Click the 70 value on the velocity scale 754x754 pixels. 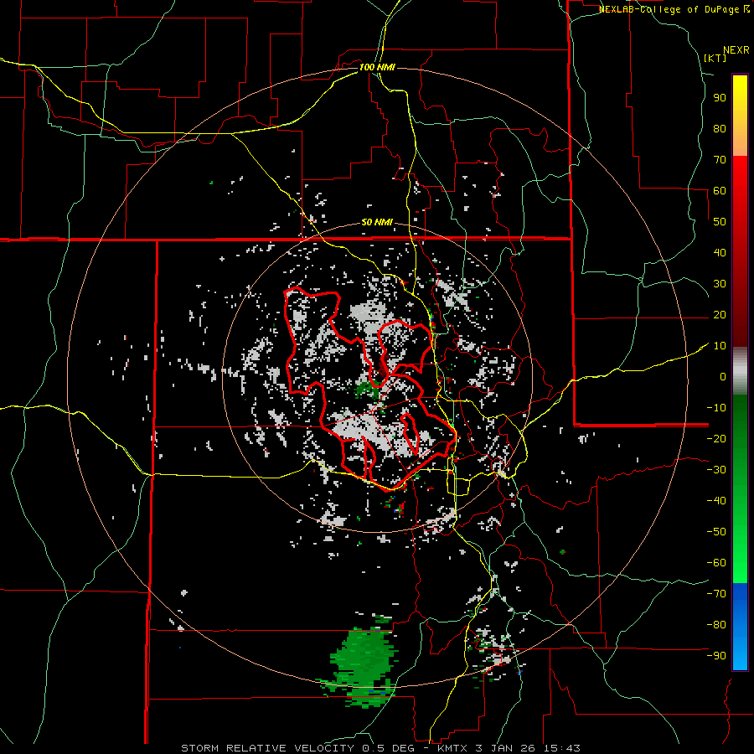click(x=720, y=160)
